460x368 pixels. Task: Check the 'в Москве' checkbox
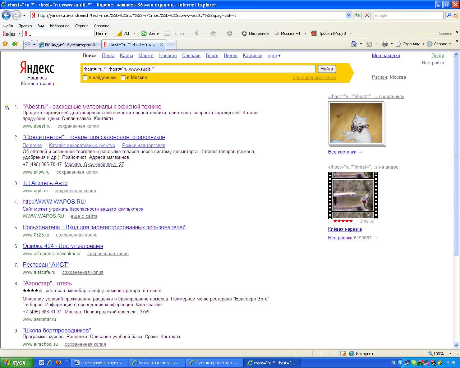tap(123, 78)
